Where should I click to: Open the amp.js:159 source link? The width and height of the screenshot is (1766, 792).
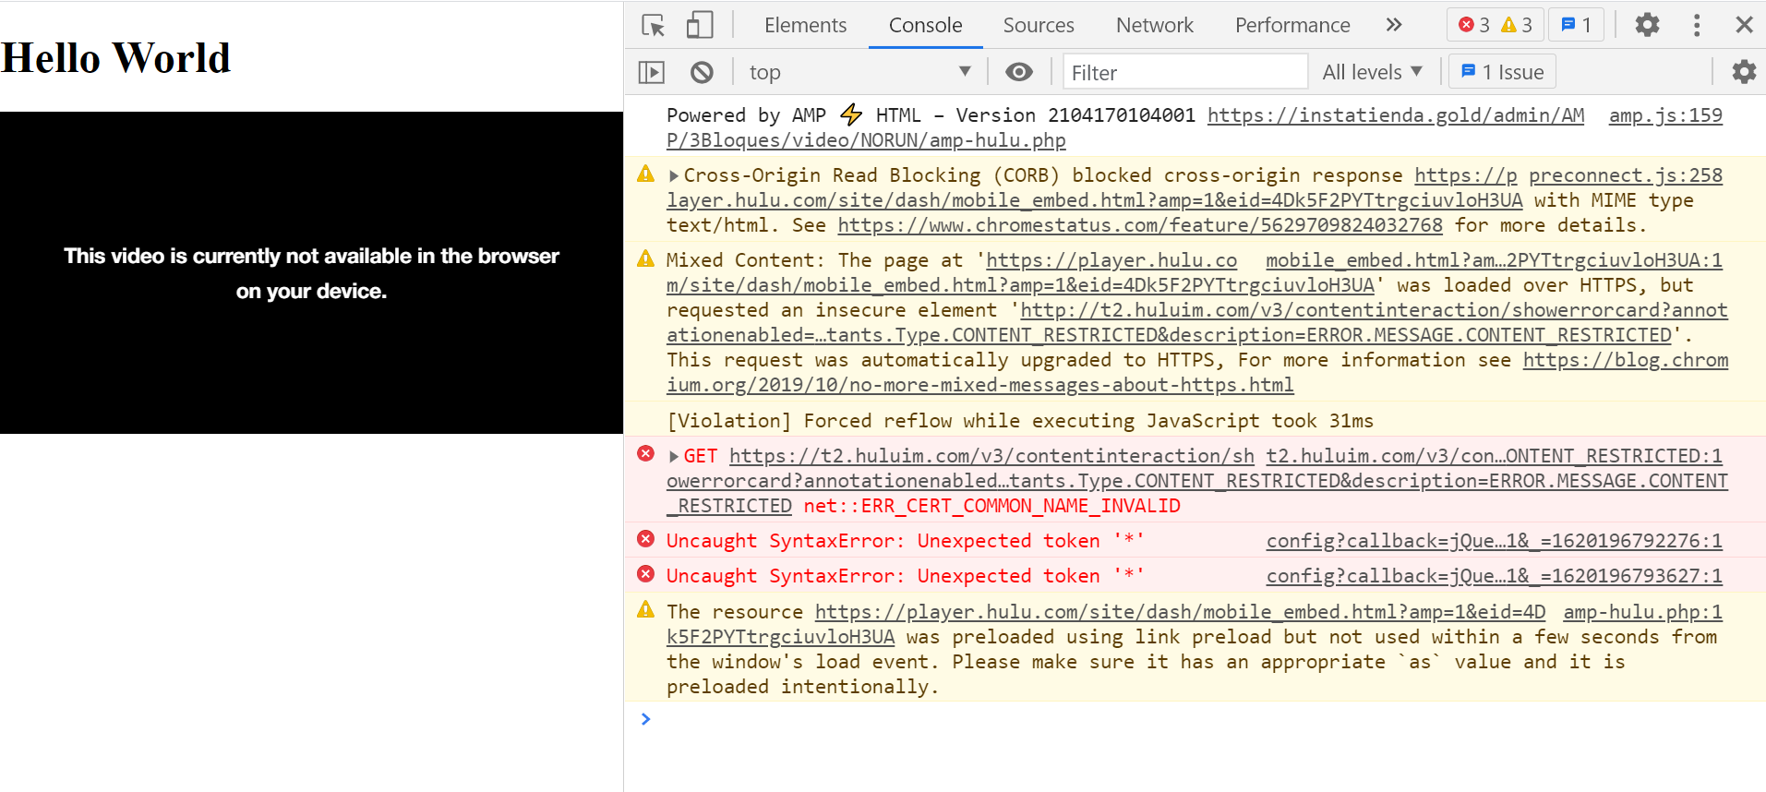click(1665, 115)
